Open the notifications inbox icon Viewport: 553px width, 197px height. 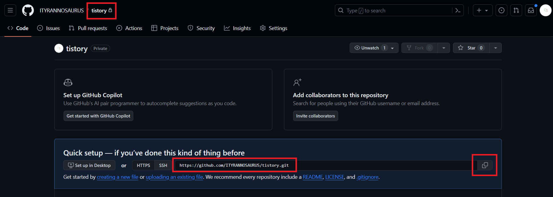531,10
